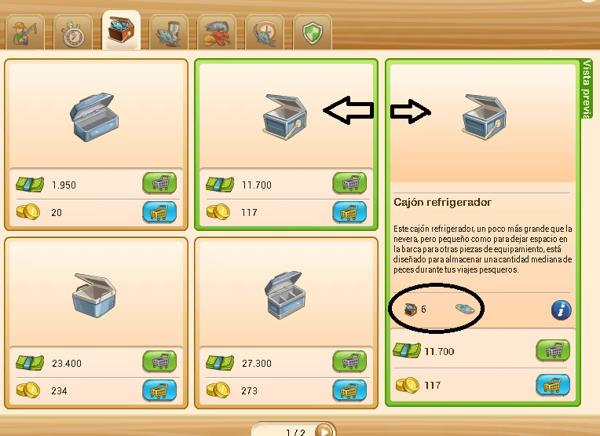The image size is (600, 436).
Task: Go to next page of shop items
Action: tap(324, 431)
